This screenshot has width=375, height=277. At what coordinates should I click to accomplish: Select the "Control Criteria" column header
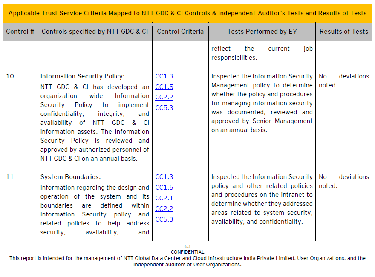tap(180, 32)
